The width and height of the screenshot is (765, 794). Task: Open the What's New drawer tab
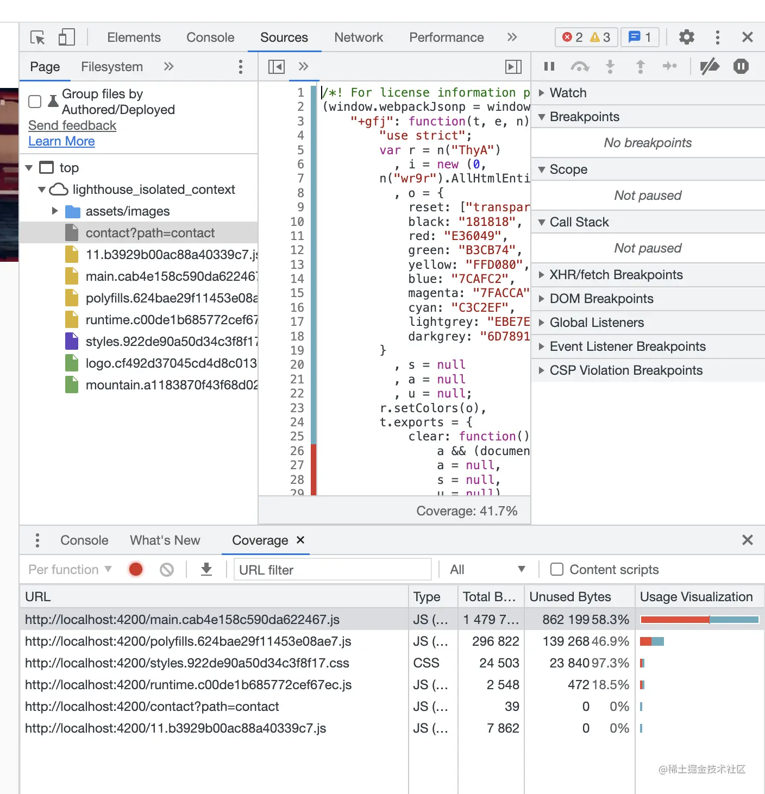click(x=165, y=540)
